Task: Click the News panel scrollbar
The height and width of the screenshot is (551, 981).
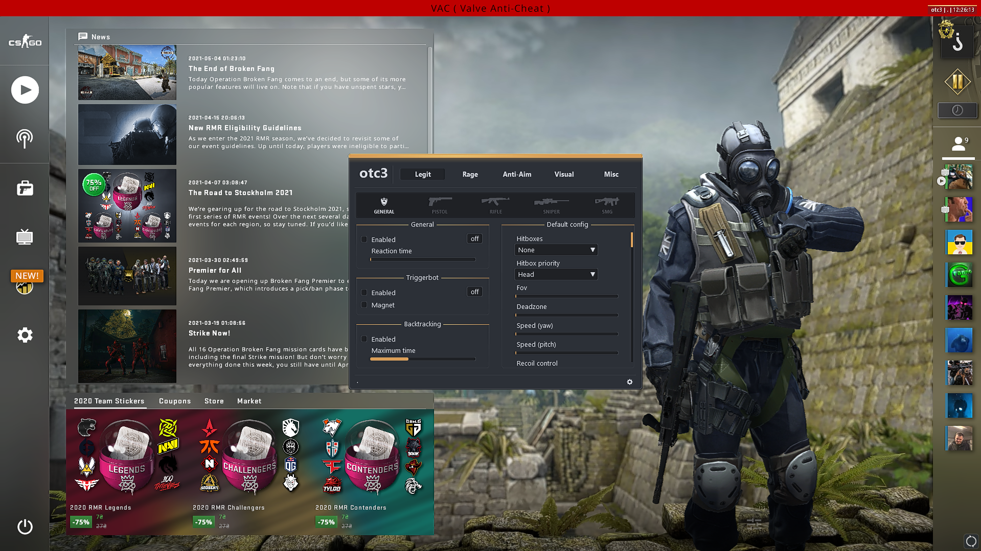Action: 430,100
